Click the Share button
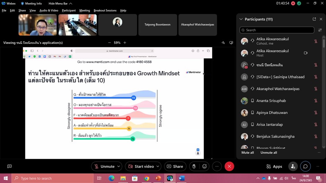This screenshot has height=183, width=326. coord(175,166)
